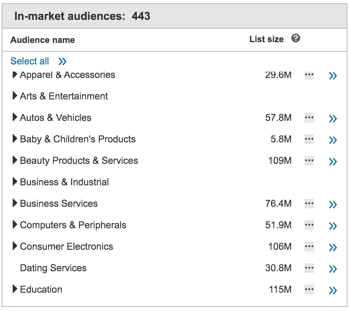Sort audiences by List size header

point(266,39)
